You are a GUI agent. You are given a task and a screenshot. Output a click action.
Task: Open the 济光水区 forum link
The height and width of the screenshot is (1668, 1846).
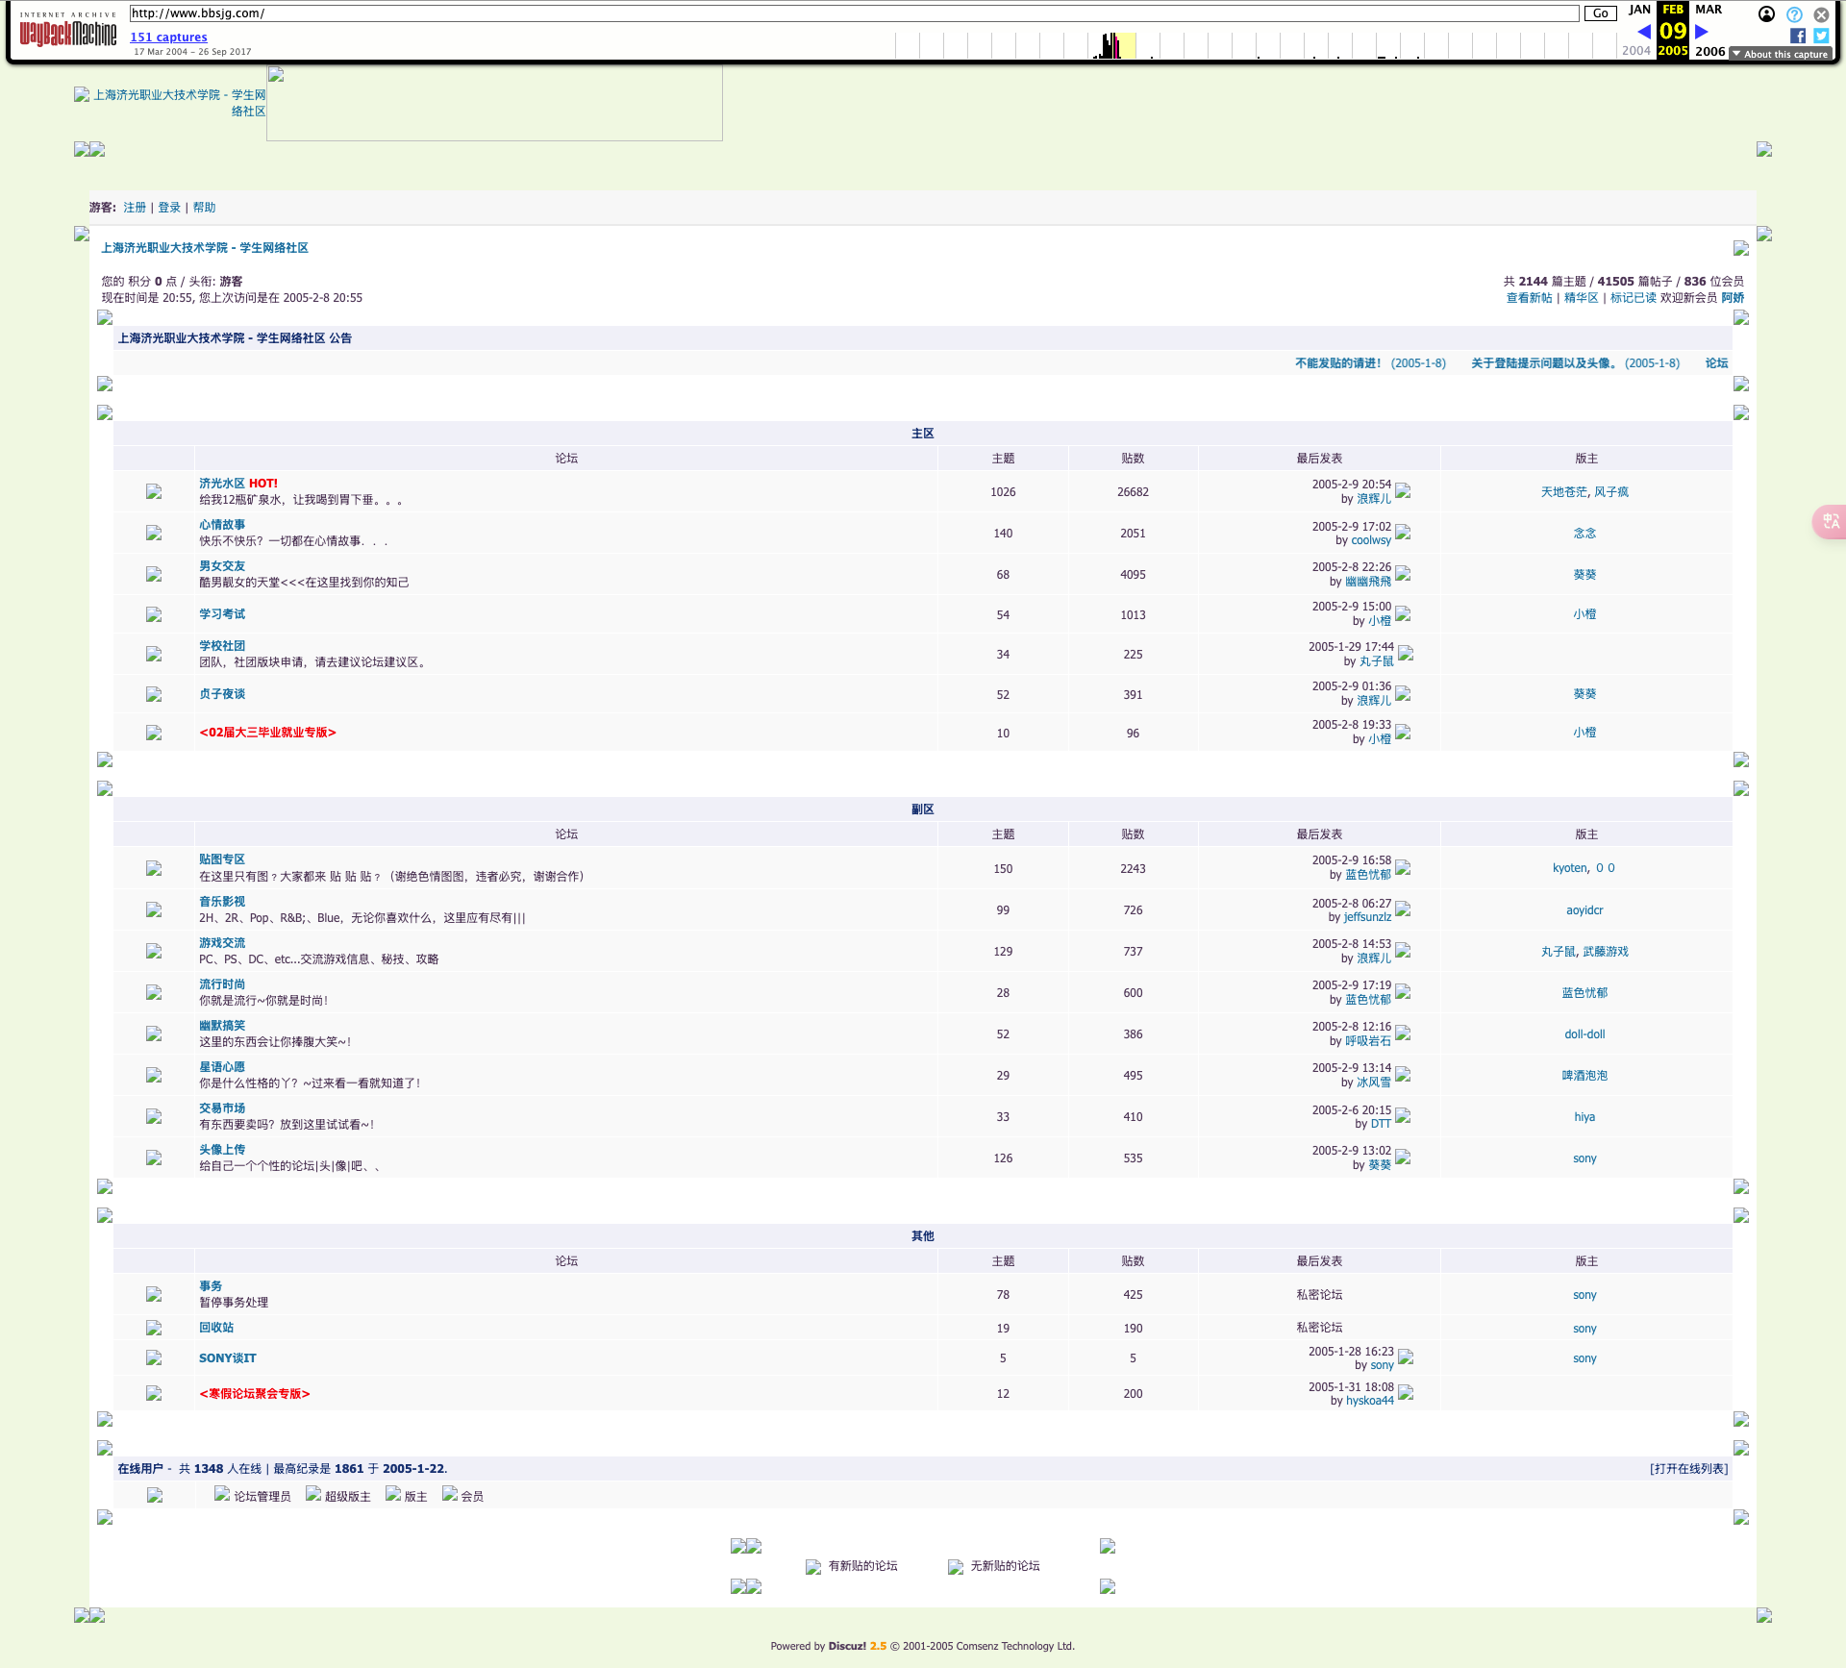(x=222, y=484)
